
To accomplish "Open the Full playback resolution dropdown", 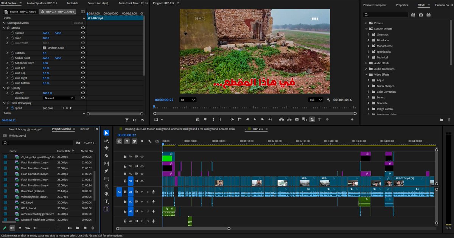I will point(316,100).
